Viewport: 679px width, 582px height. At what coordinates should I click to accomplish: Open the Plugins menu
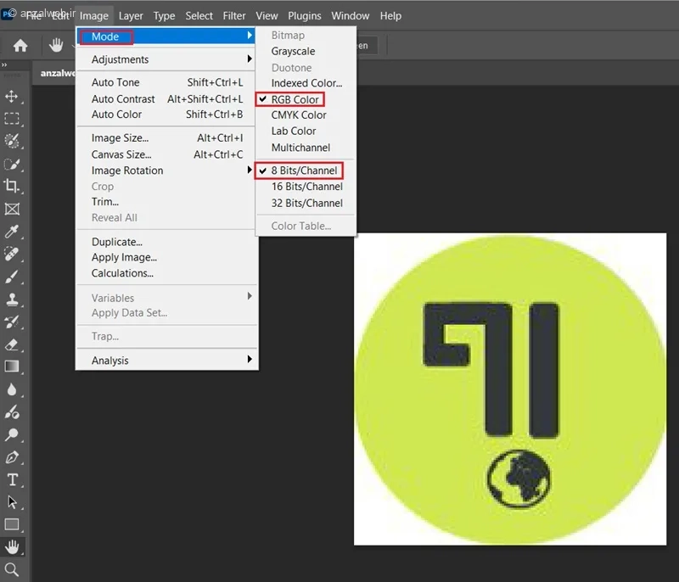pyautogui.click(x=305, y=16)
